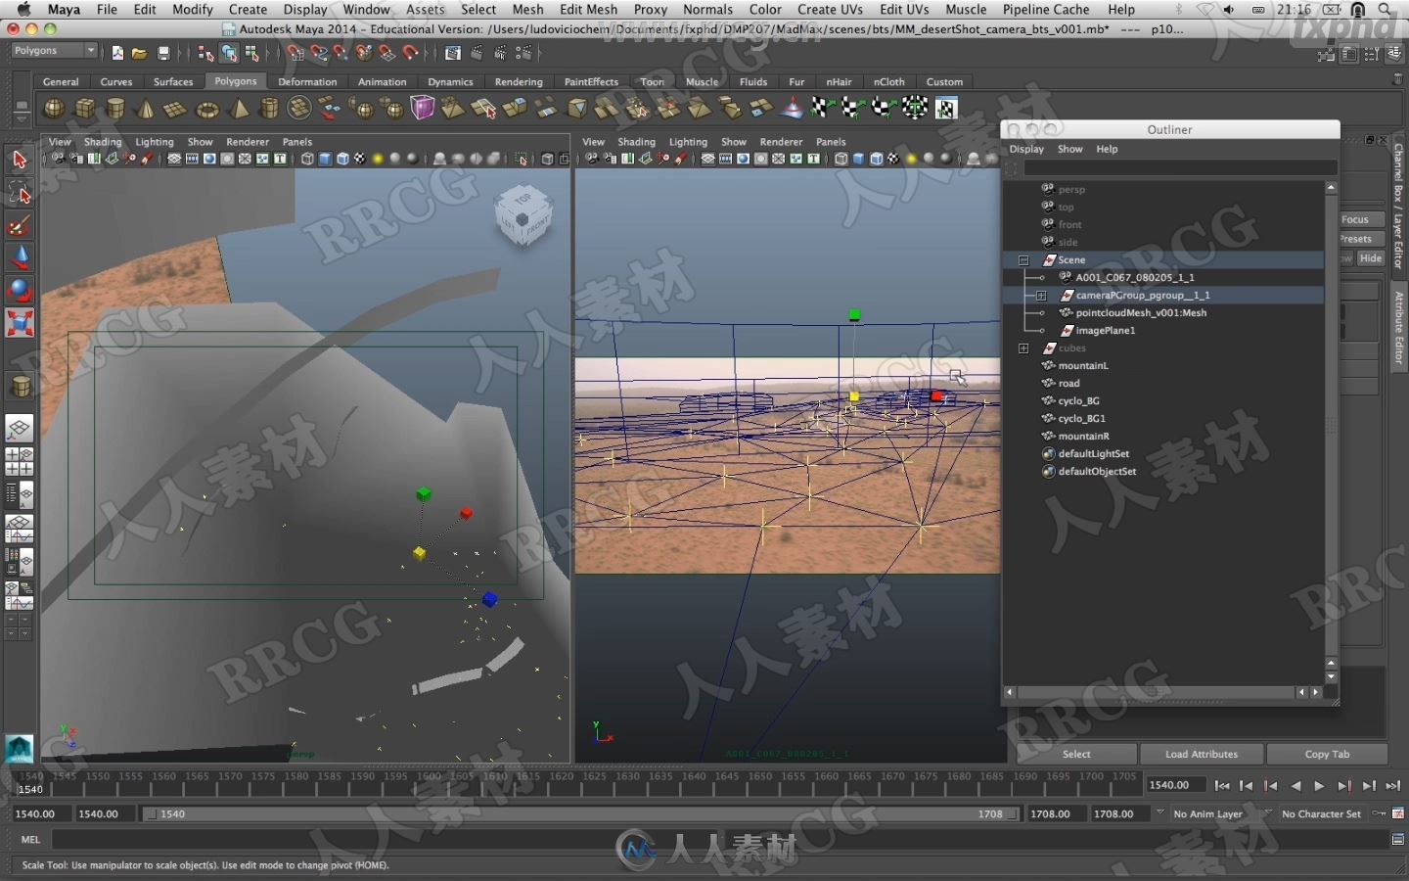Toggle textured display in left viewport
The height and width of the screenshot is (881, 1409).
359,159
